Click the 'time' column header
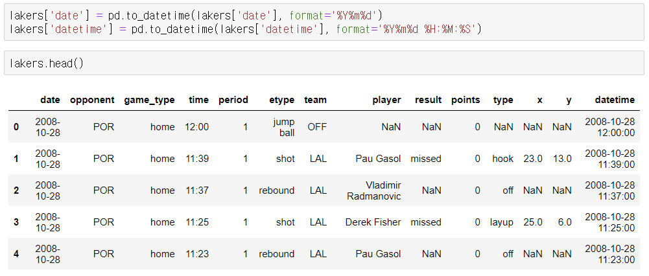The image size is (649, 276). tap(198, 100)
